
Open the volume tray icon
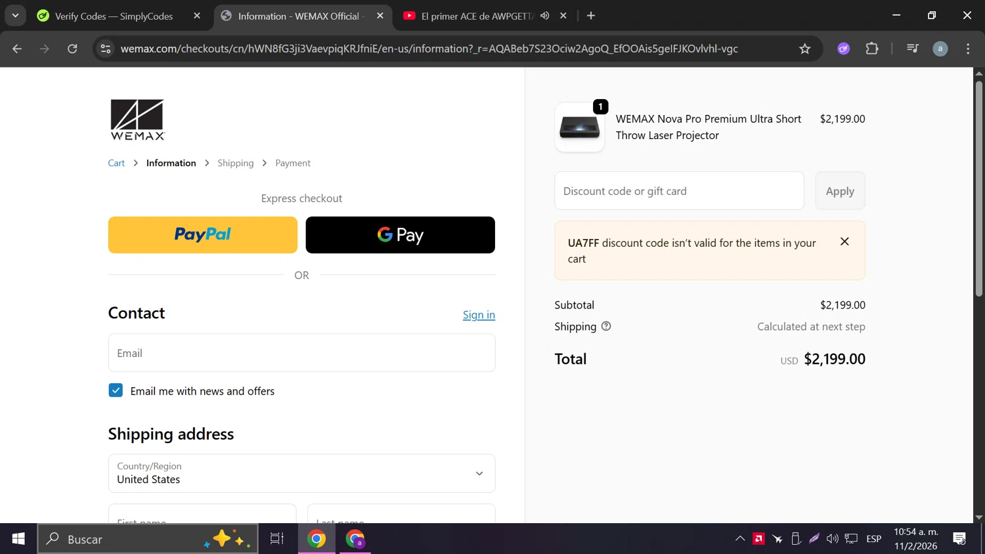pos(833,539)
